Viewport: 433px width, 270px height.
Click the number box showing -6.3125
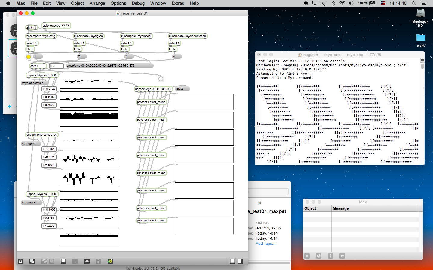[50, 157]
